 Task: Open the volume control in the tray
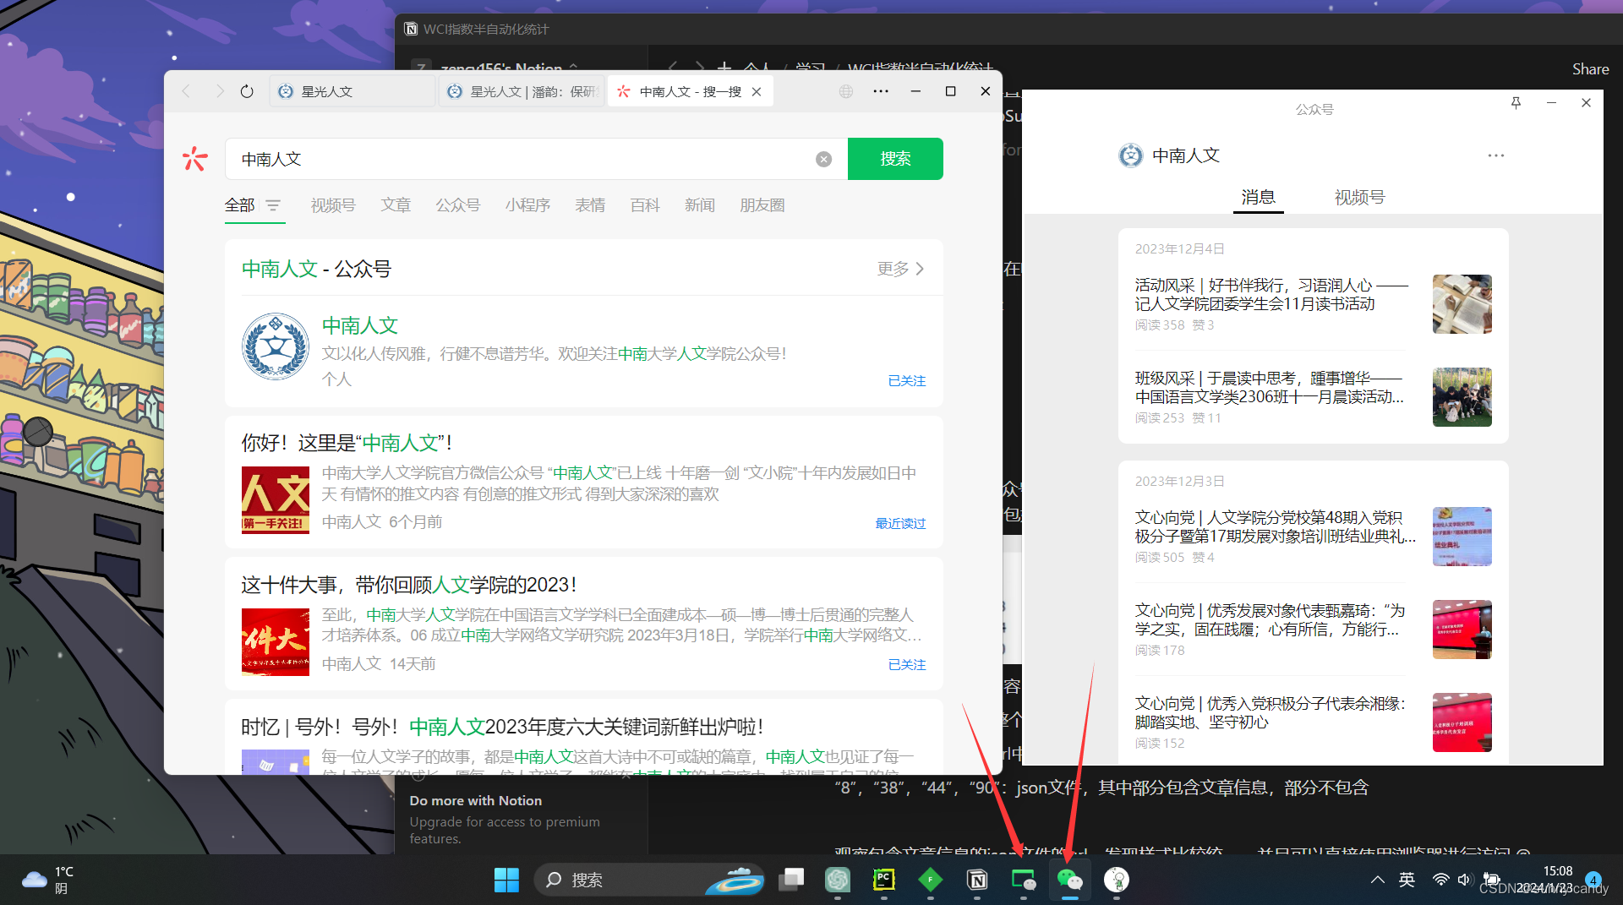(x=1465, y=880)
